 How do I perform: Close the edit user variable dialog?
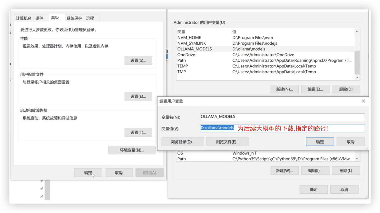(363, 101)
